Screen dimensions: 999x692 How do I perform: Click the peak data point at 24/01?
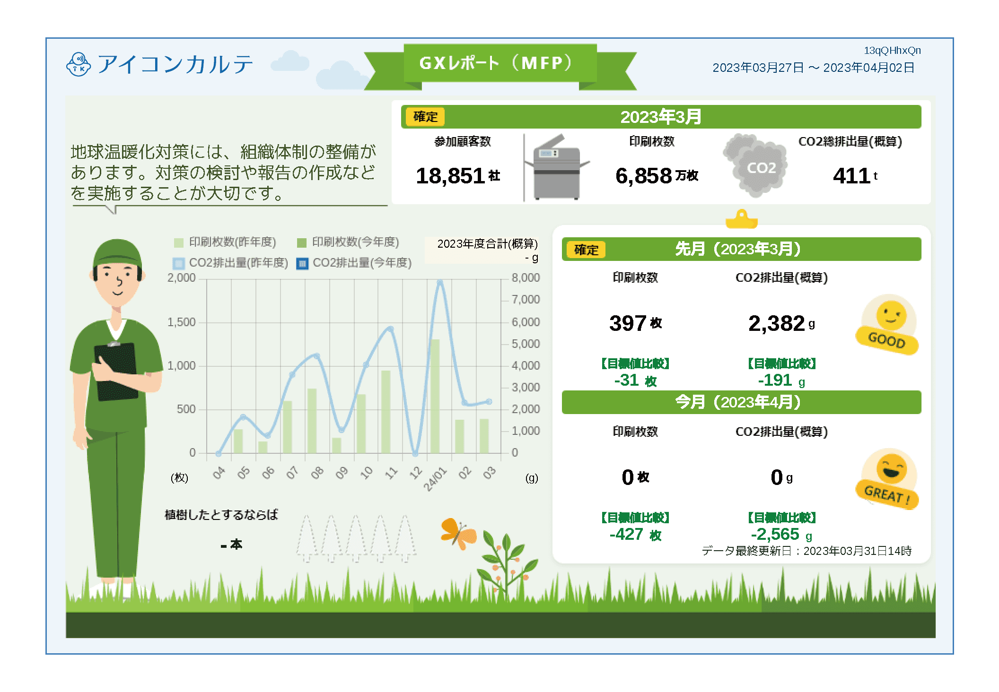point(440,282)
